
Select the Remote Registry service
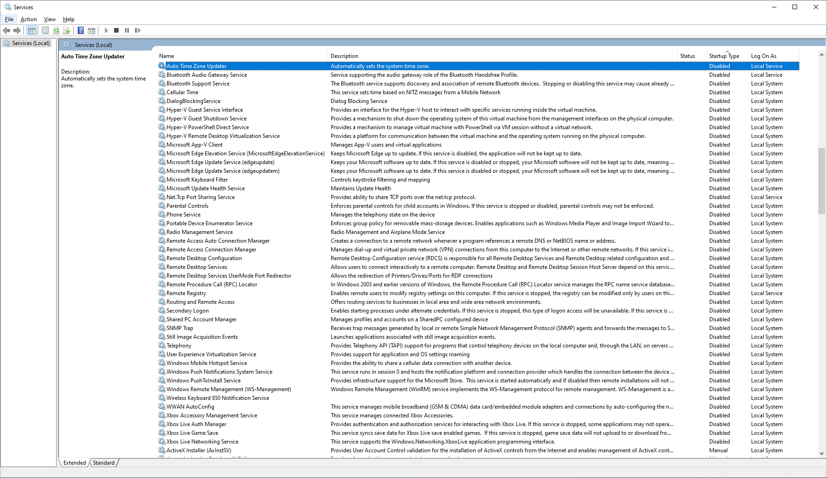(186, 293)
